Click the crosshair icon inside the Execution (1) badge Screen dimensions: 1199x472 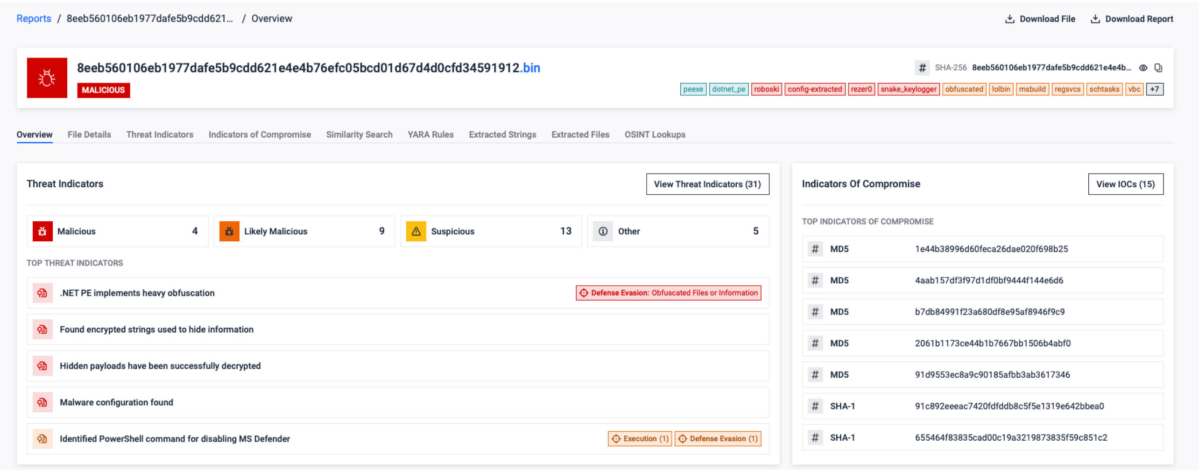coord(616,438)
